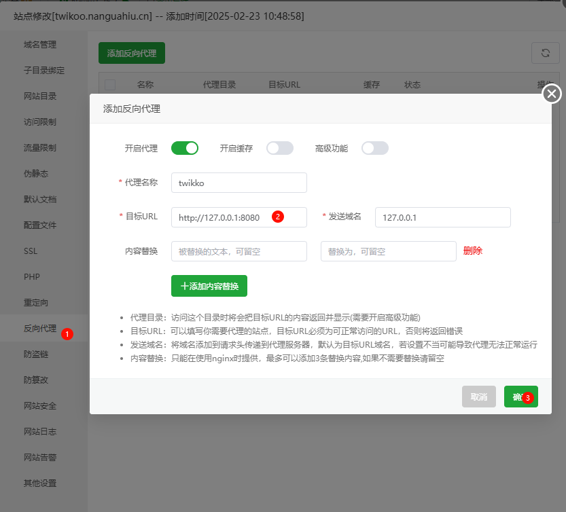Select the 配置文件 sidebar tab
The width and height of the screenshot is (566, 512).
[40, 225]
